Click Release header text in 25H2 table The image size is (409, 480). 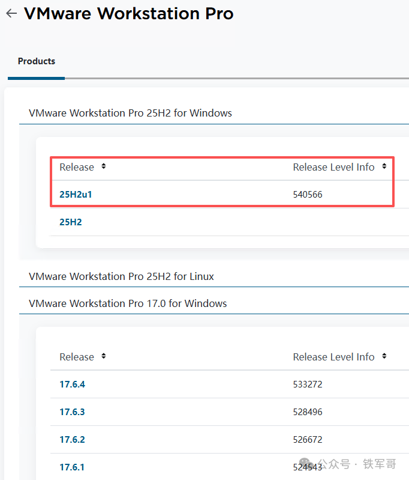(77, 167)
